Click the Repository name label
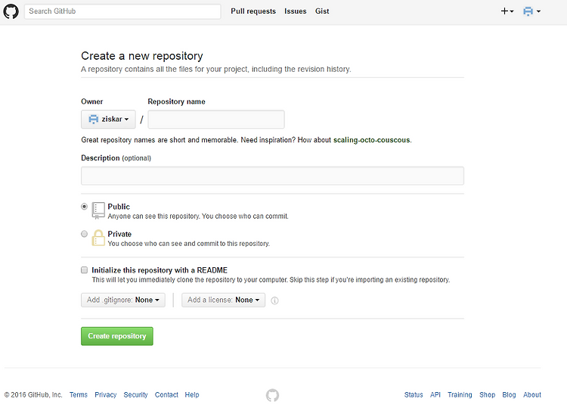This screenshot has width=567, height=408. tap(176, 101)
